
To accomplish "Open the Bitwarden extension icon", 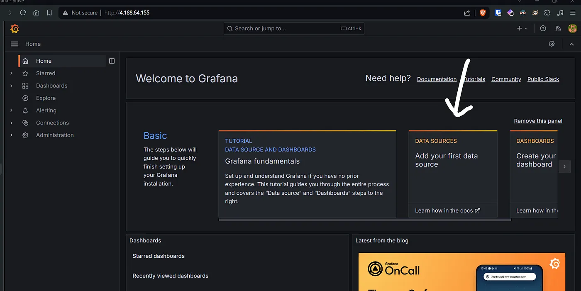I will coord(498,13).
